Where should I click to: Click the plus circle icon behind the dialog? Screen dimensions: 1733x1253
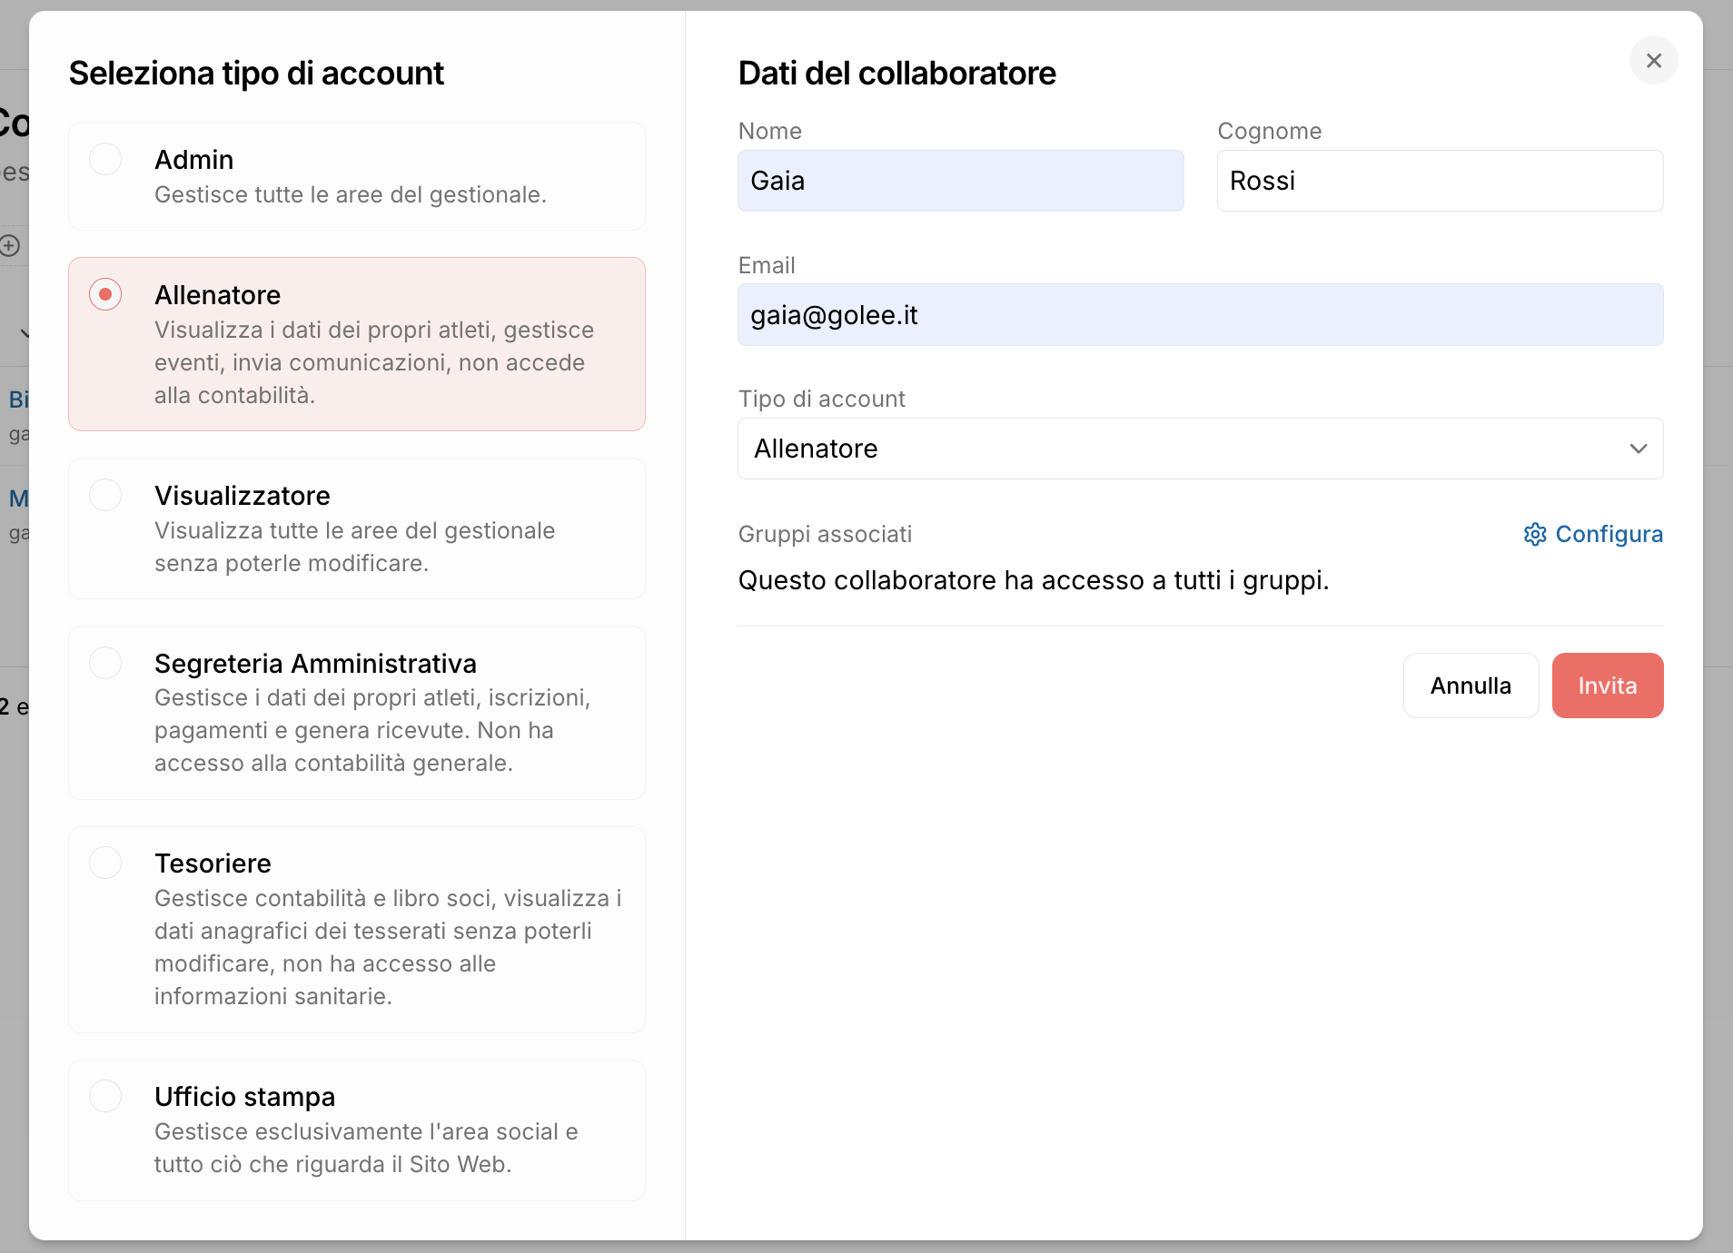pos(10,245)
